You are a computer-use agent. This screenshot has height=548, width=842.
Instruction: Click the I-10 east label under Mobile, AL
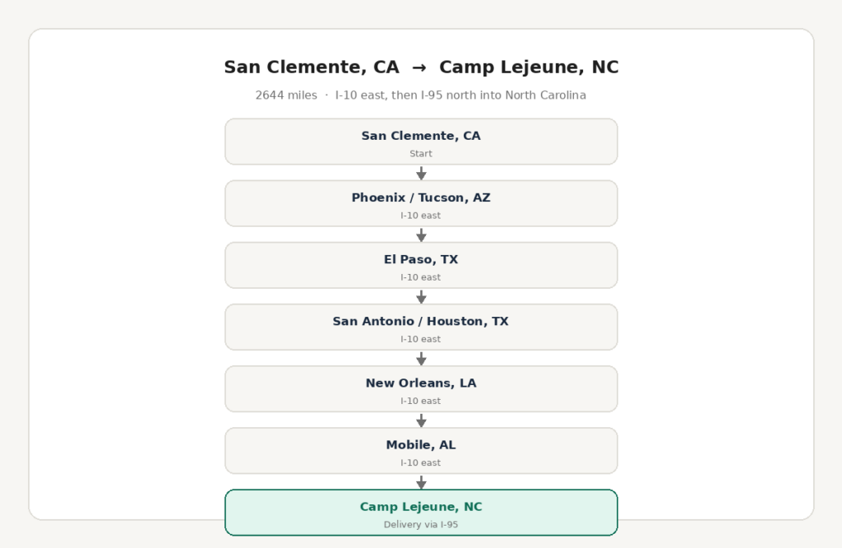[x=420, y=462]
